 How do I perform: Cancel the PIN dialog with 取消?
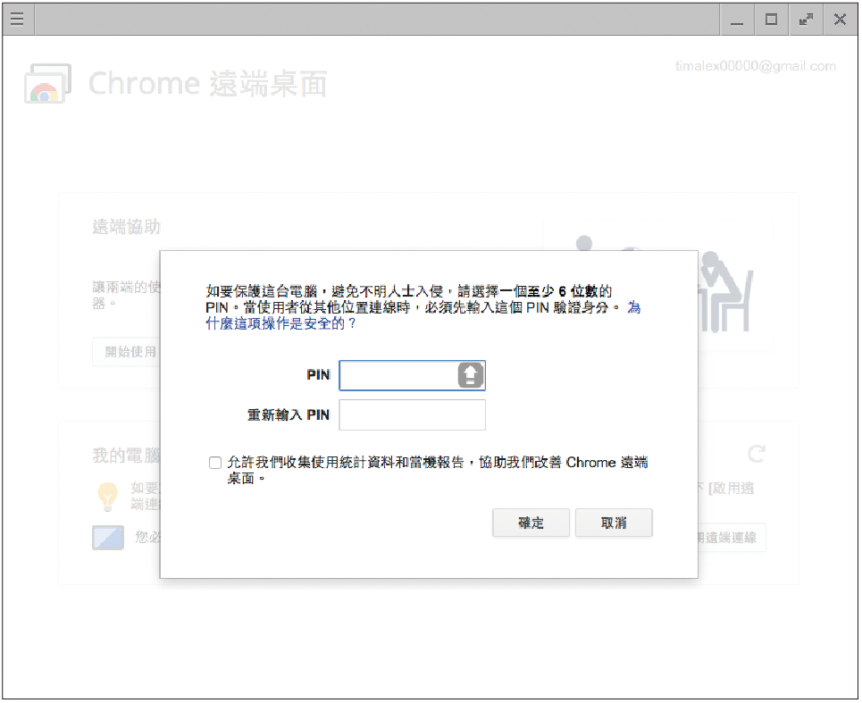point(614,523)
